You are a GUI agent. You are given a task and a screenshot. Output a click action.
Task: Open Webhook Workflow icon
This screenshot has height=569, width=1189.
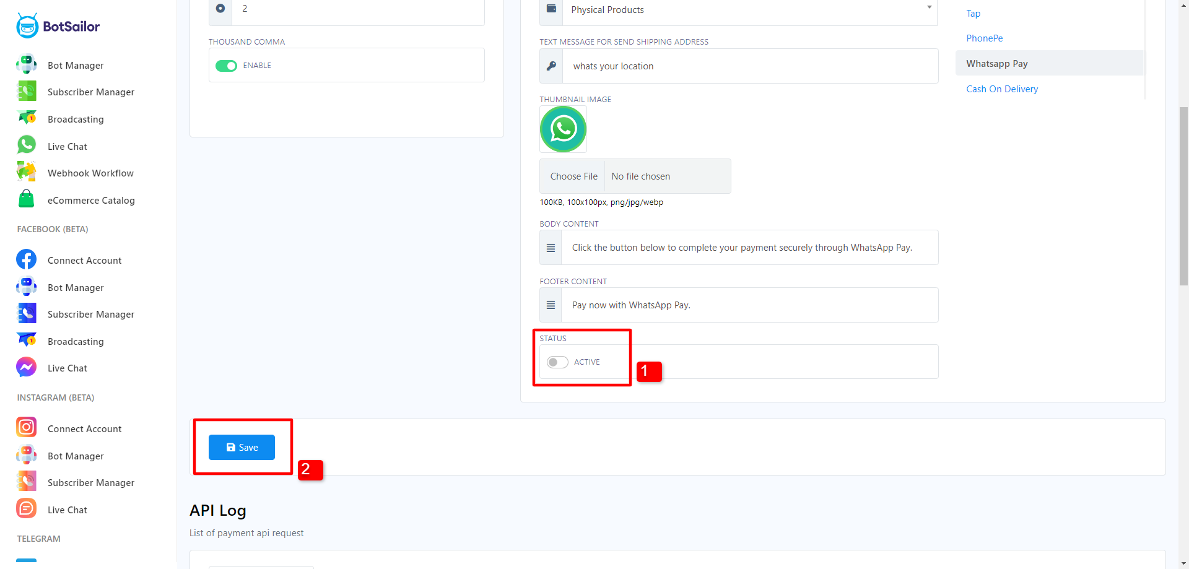(27, 172)
